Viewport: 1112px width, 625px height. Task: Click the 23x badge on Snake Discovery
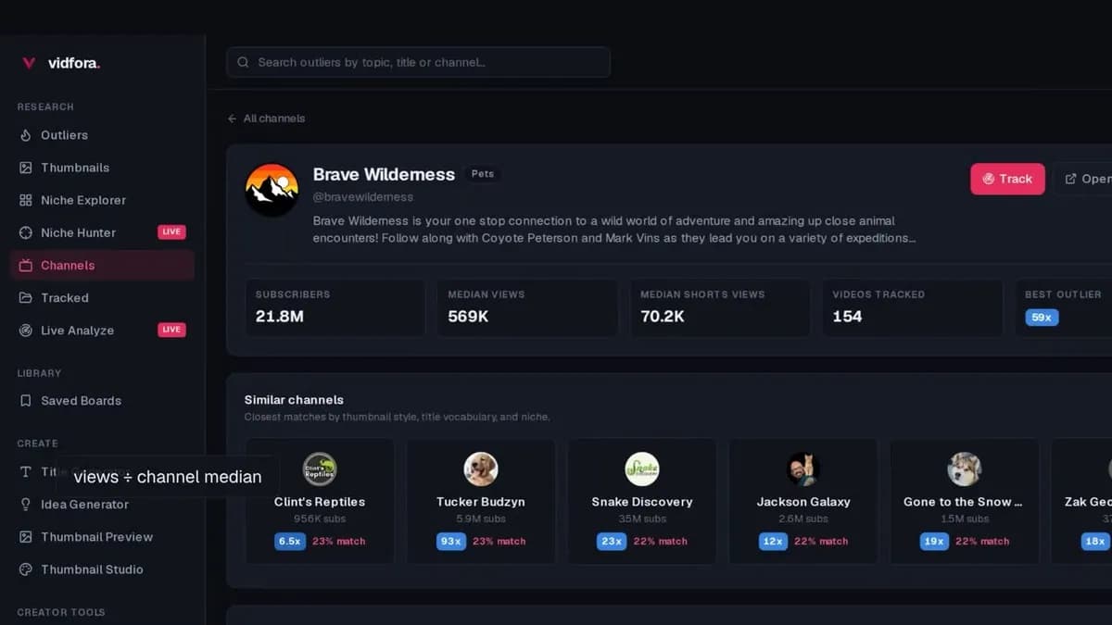612,541
